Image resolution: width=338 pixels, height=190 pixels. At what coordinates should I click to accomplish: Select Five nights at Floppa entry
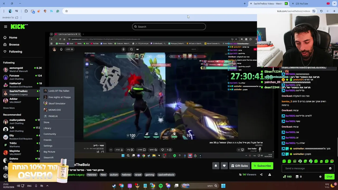[x=57, y=97]
